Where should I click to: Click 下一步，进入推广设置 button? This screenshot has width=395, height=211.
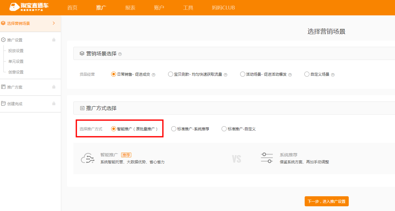coord(326,201)
